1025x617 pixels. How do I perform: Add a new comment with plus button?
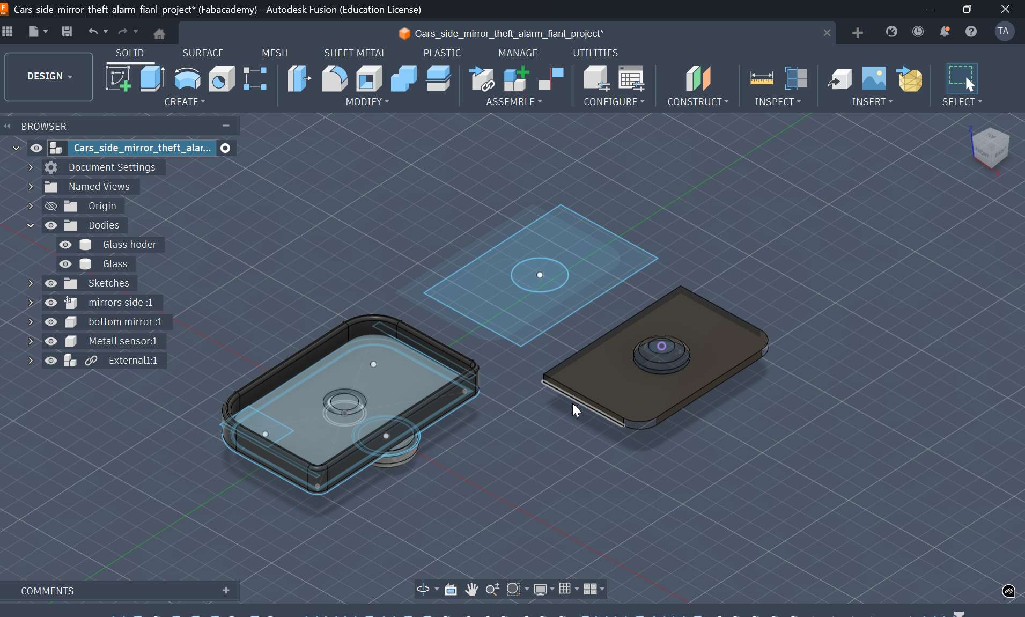(226, 591)
